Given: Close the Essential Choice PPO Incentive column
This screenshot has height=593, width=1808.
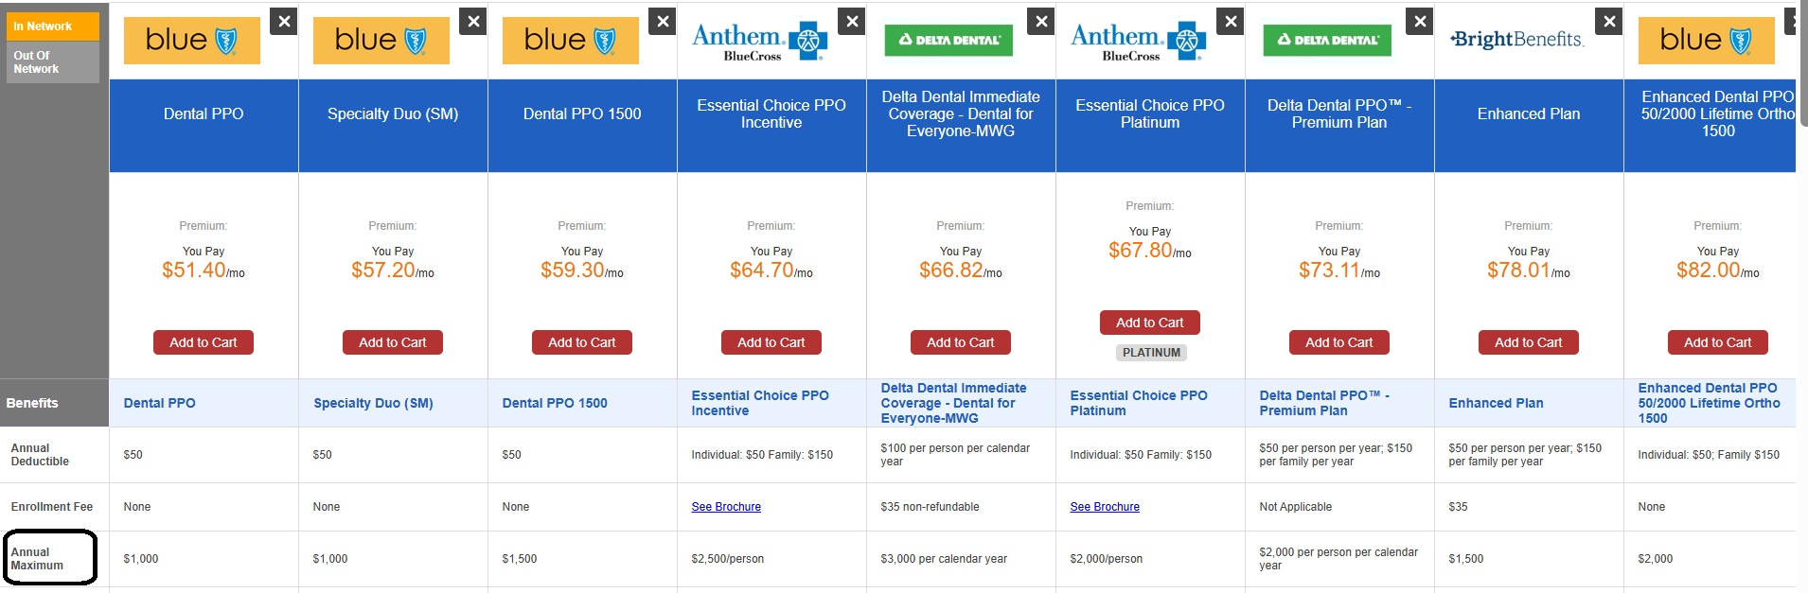Looking at the screenshot, I should pos(853,21).
